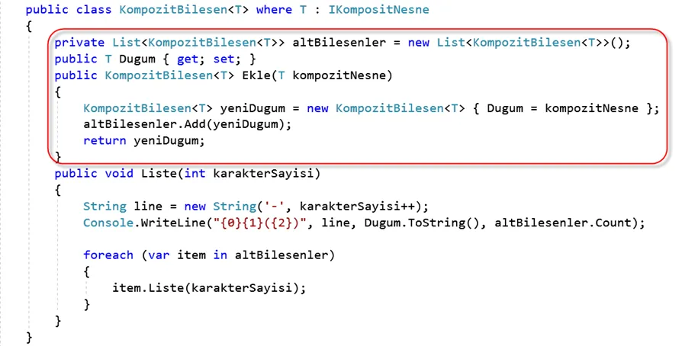The width and height of the screenshot is (682, 346).
Task: Click 'Dugum = kompozitNesne' object initializer
Action: pyautogui.click(x=563, y=108)
